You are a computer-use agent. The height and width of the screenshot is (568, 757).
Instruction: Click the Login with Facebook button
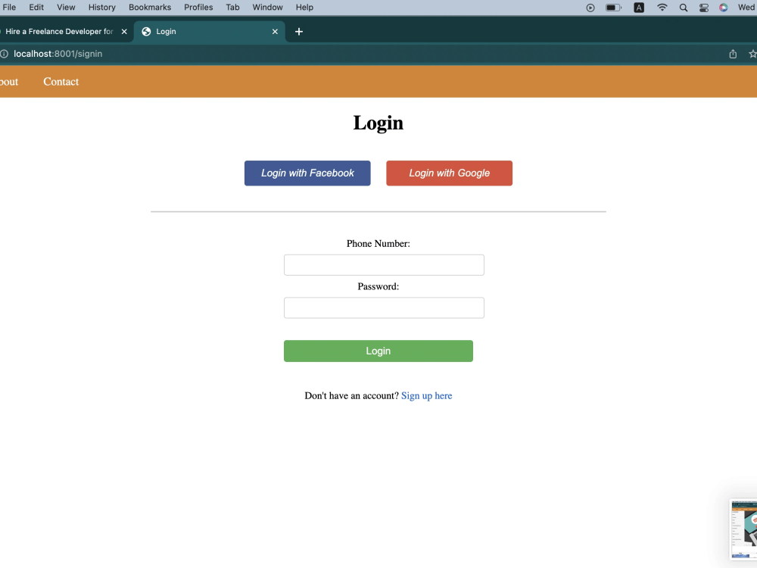pos(307,173)
